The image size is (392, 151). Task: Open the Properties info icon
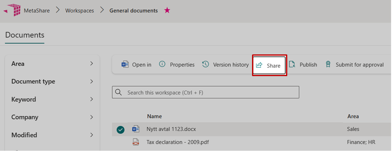pyautogui.click(x=162, y=64)
